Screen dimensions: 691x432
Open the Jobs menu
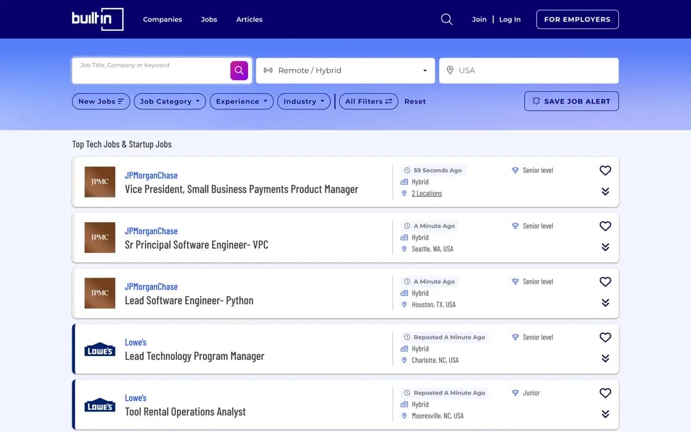click(x=209, y=19)
